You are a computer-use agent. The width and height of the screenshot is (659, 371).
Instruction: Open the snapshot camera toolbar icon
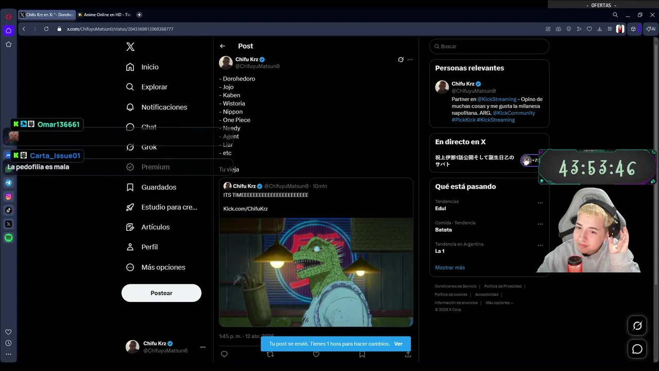(559, 29)
